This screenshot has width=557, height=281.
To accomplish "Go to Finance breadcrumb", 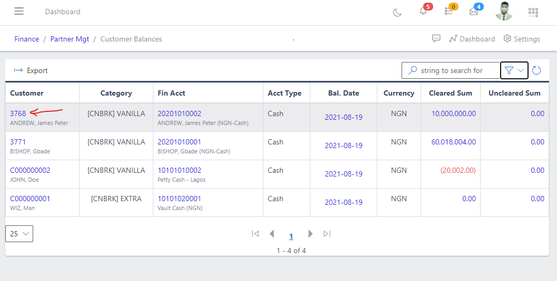I will click(x=26, y=39).
